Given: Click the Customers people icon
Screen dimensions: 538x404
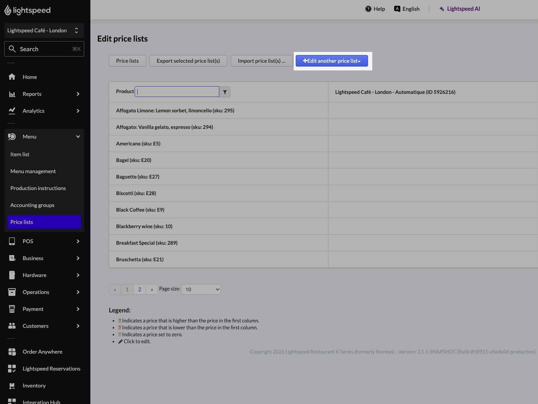Looking at the screenshot, I should point(12,326).
